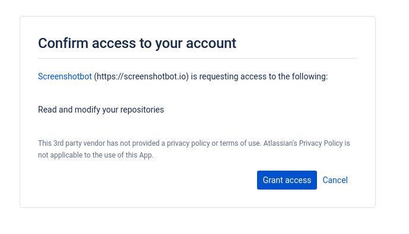This screenshot has width=409, height=234.
Task: Click the Grant access button
Action: [287, 180]
